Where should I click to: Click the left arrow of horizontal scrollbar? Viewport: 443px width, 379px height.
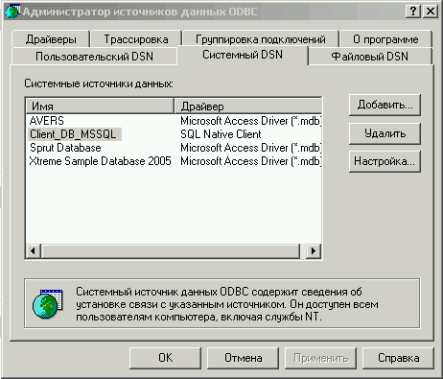click(34, 250)
